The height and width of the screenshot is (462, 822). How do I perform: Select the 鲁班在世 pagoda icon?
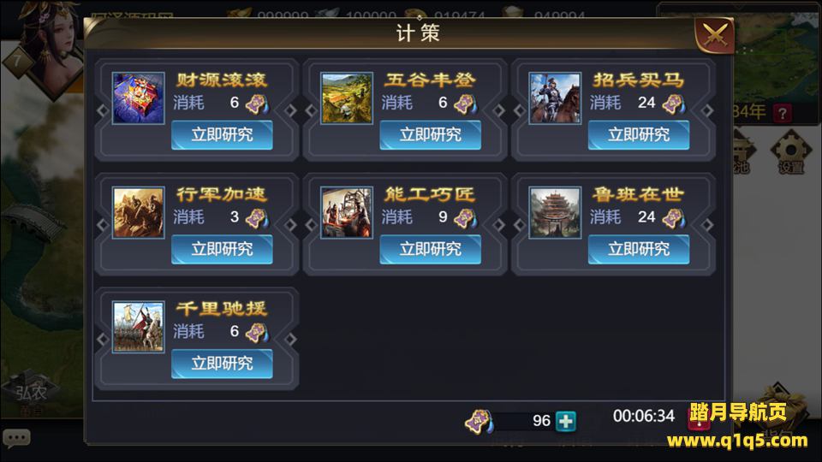click(555, 213)
